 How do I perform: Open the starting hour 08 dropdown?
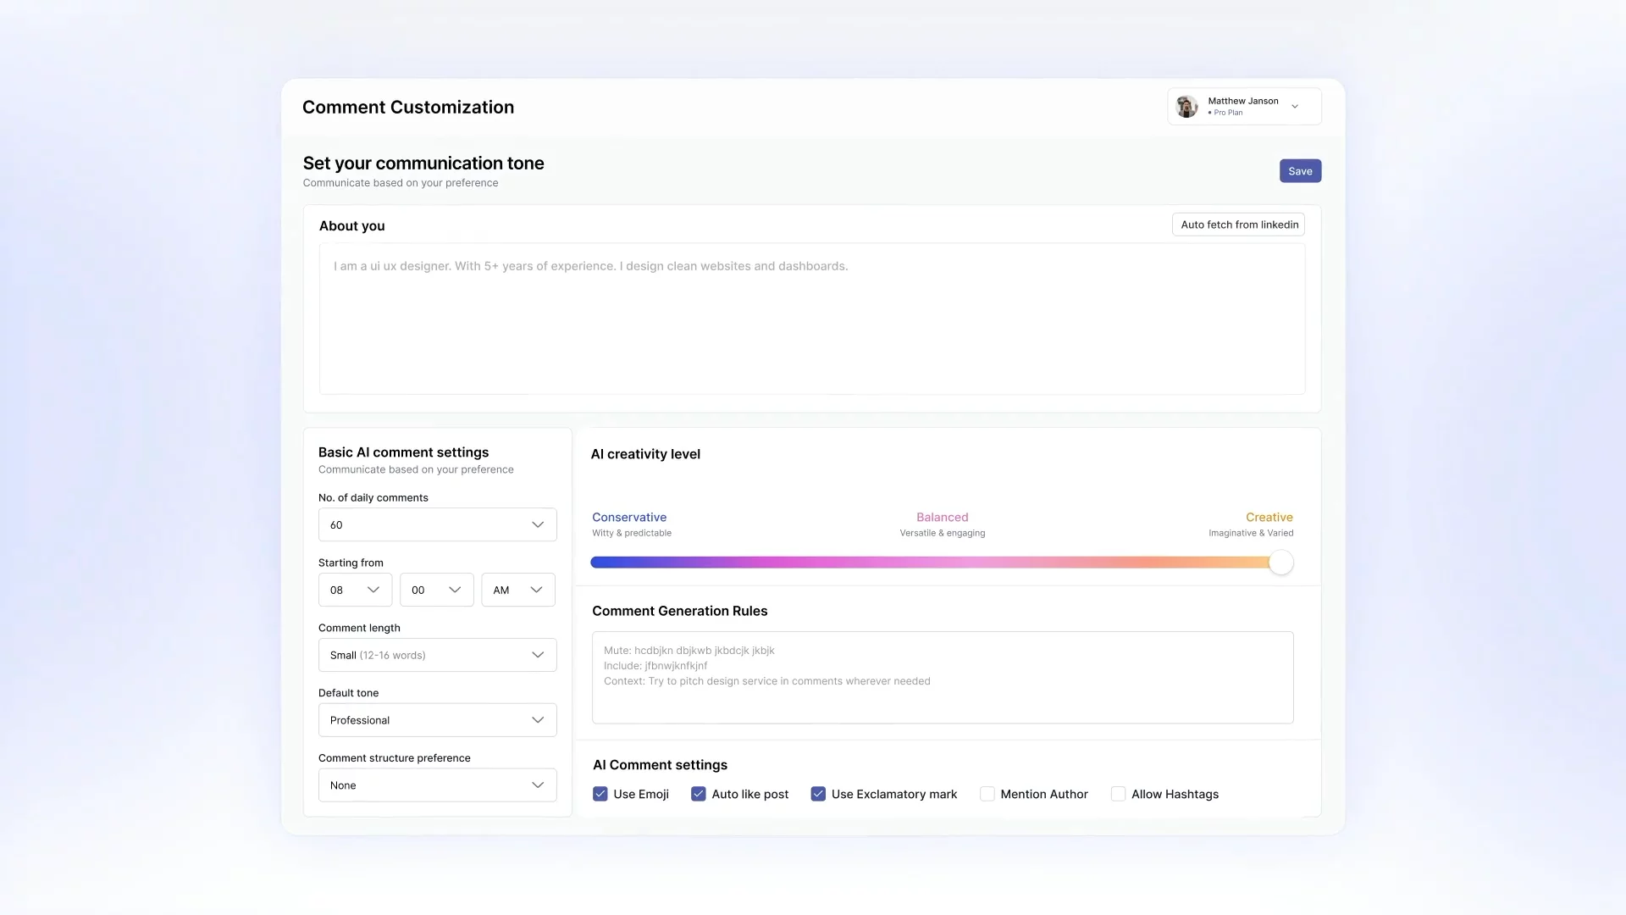(x=355, y=590)
